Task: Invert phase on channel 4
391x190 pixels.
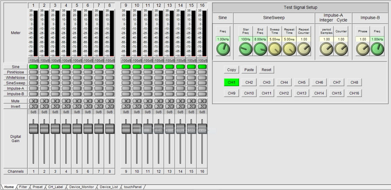Action: tap(66, 106)
